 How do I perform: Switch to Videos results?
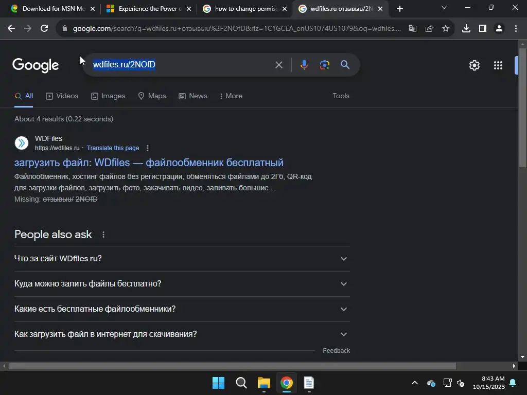point(62,96)
